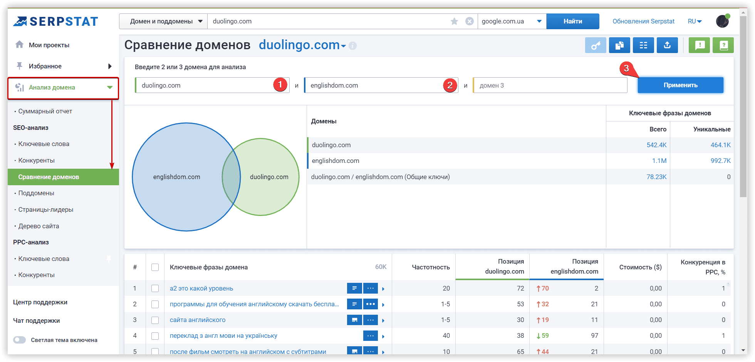Select Сравнение доменов in sidebar
The image size is (755, 362).
click(x=63, y=177)
